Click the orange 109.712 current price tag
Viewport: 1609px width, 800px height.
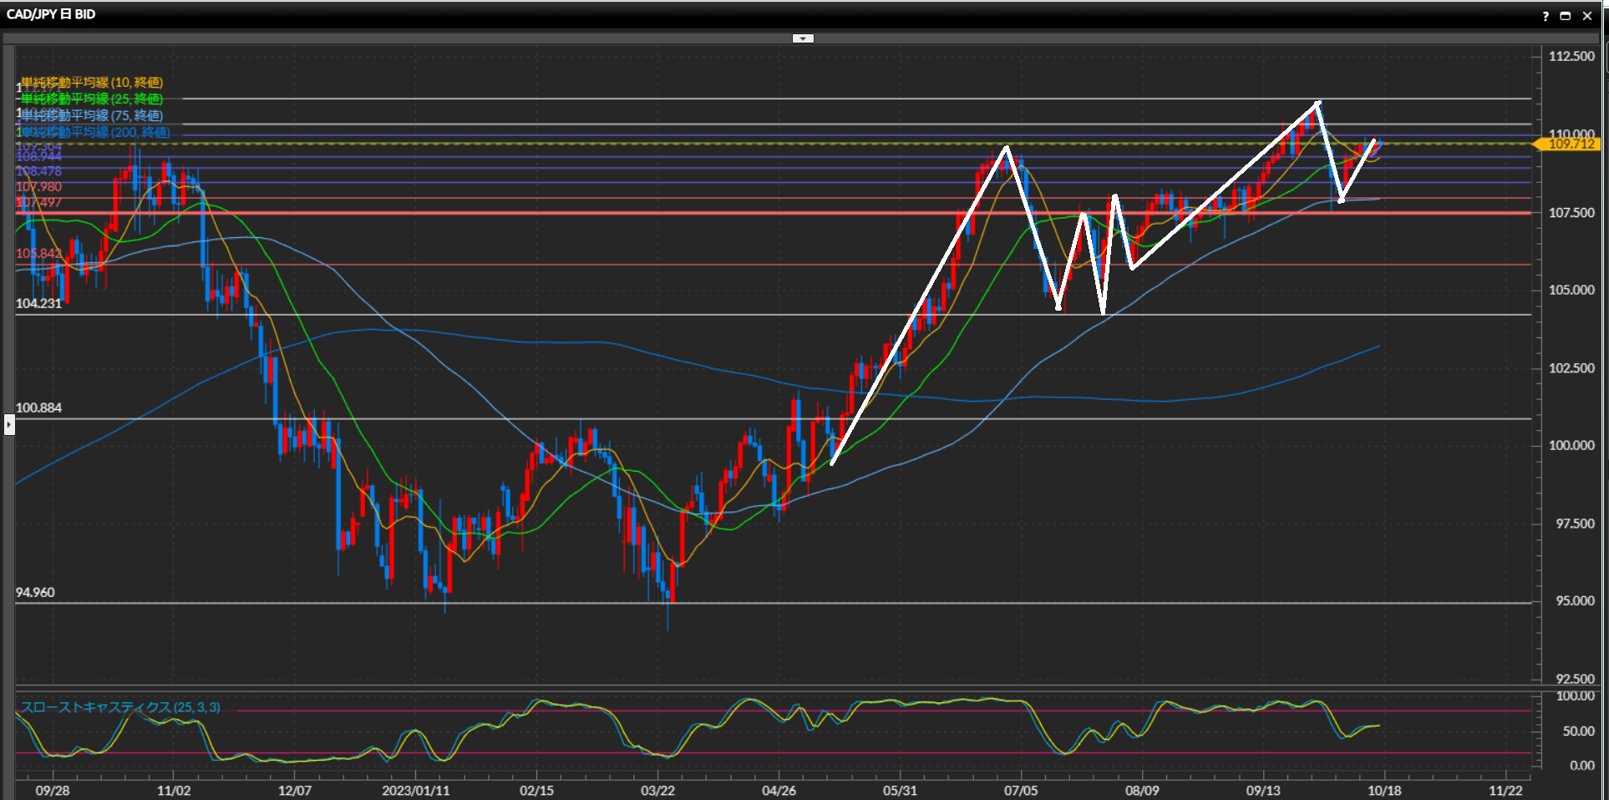(1571, 144)
